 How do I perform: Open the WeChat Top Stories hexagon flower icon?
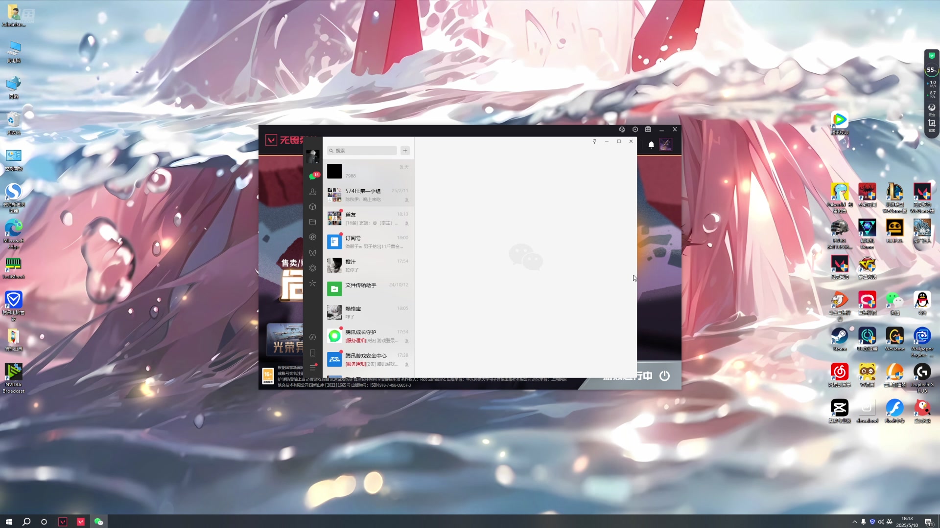tap(313, 268)
